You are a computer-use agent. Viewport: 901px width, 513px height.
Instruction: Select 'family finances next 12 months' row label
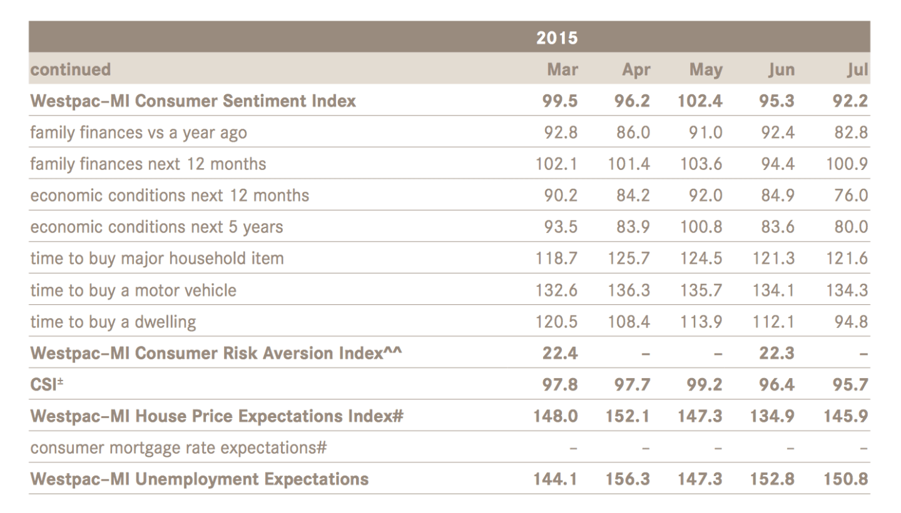click(148, 164)
